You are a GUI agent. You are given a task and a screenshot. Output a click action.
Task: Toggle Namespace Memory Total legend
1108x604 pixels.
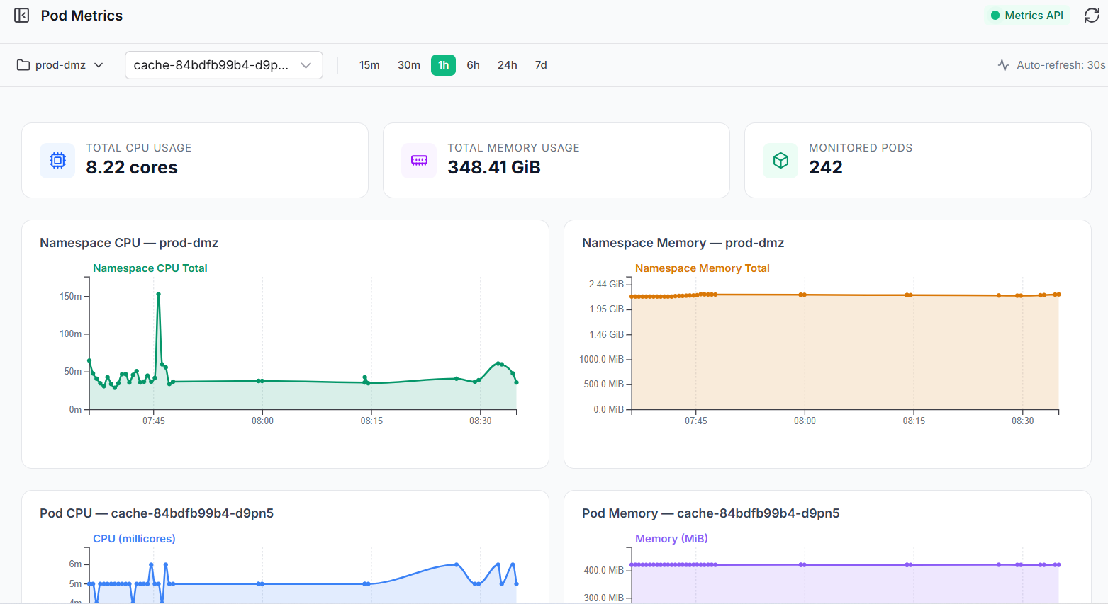[x=703, y=268]
